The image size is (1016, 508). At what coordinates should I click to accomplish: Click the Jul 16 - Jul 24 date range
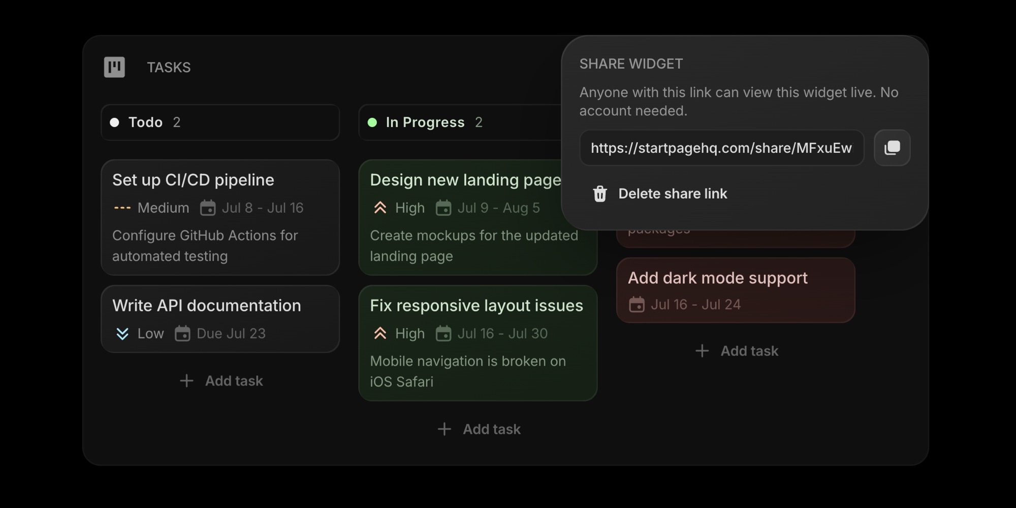[x=695, y=305]
